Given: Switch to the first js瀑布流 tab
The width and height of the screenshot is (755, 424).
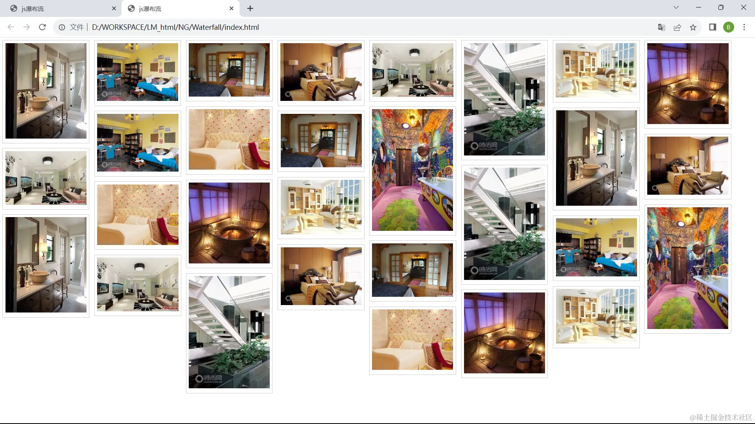Looking at the screenshot, I should [59, 8].
